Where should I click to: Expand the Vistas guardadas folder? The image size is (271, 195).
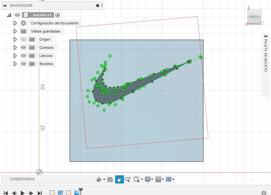tap(15, 31)
